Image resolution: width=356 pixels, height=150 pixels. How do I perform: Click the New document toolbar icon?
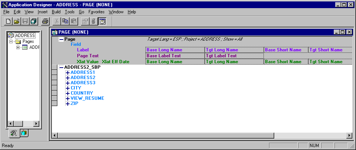[9, 21]
